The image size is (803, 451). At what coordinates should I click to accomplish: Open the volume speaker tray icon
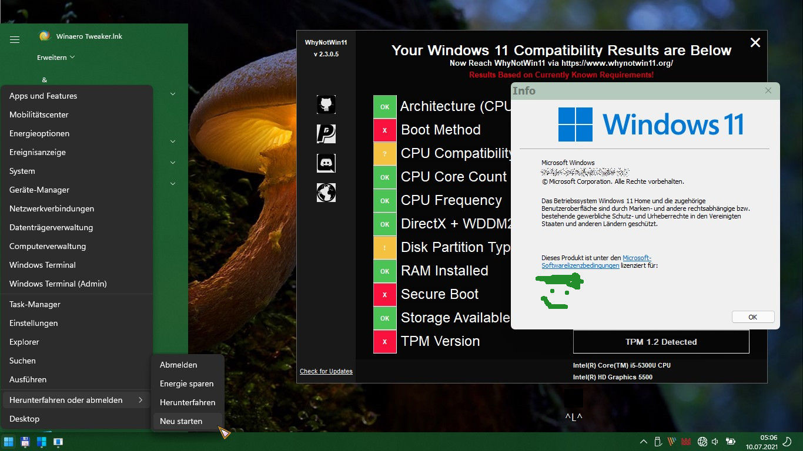pyautogui.click(x=715, y=442)
